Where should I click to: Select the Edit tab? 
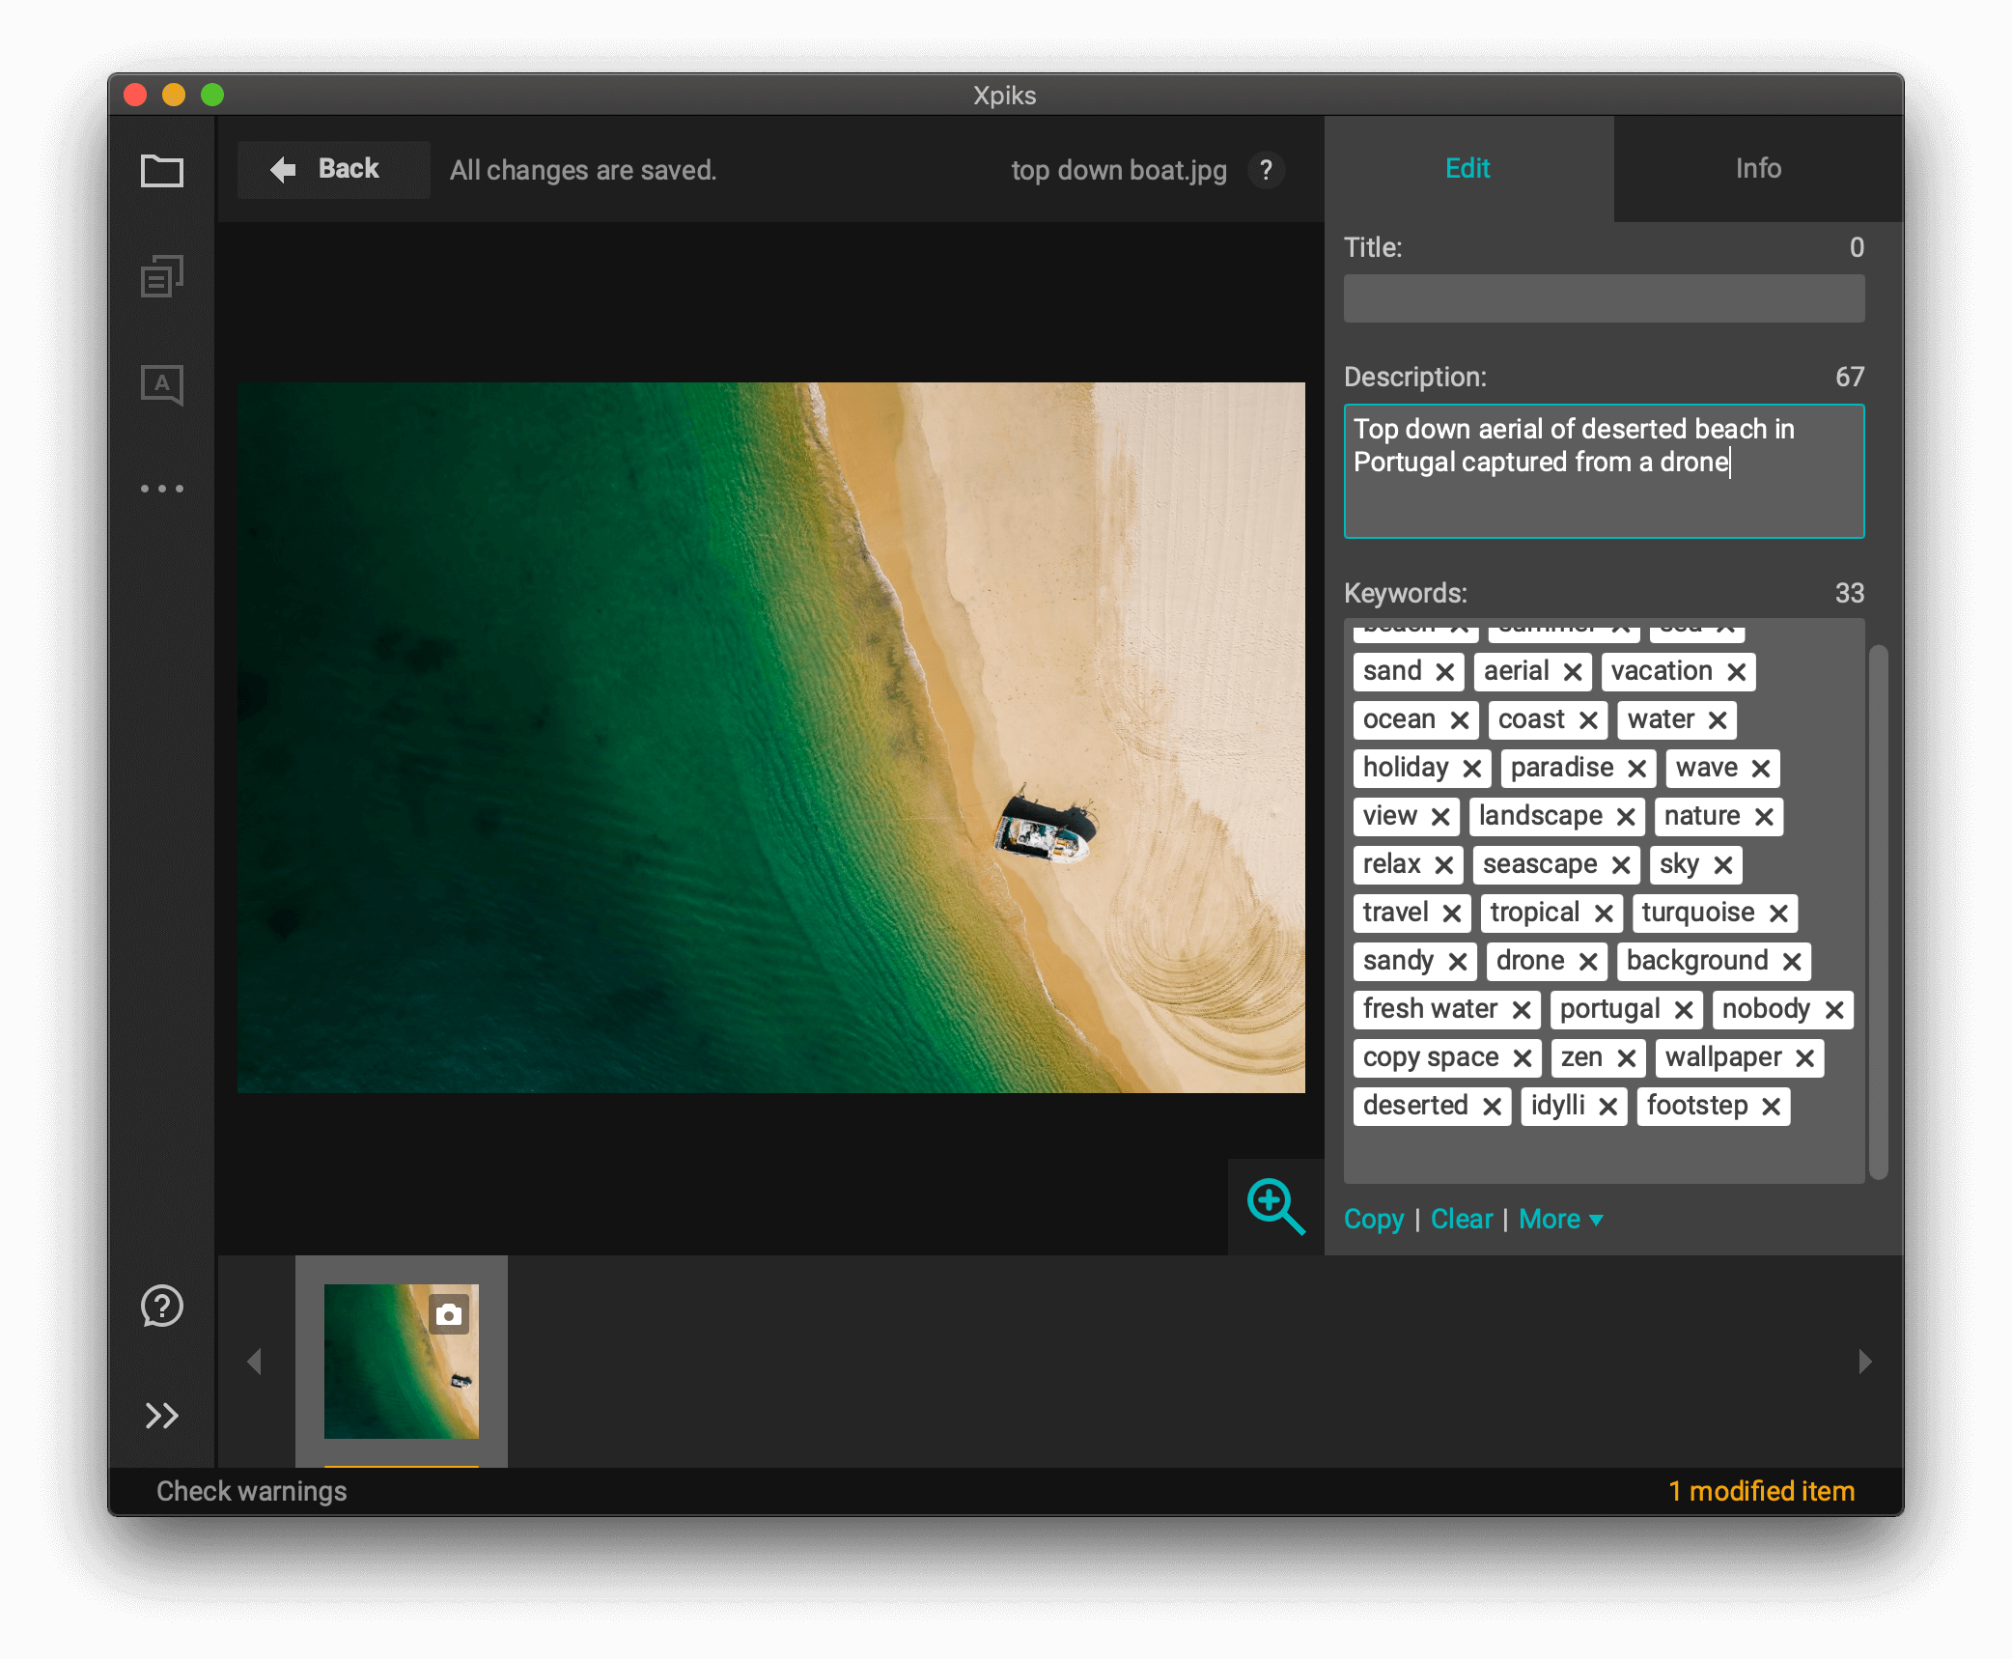click(x=1467, y=169)
